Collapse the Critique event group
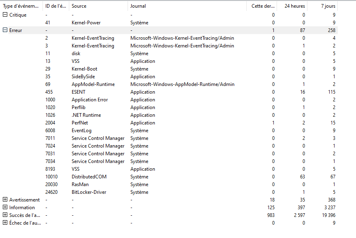The image size is (356, 238). point(5,15)
